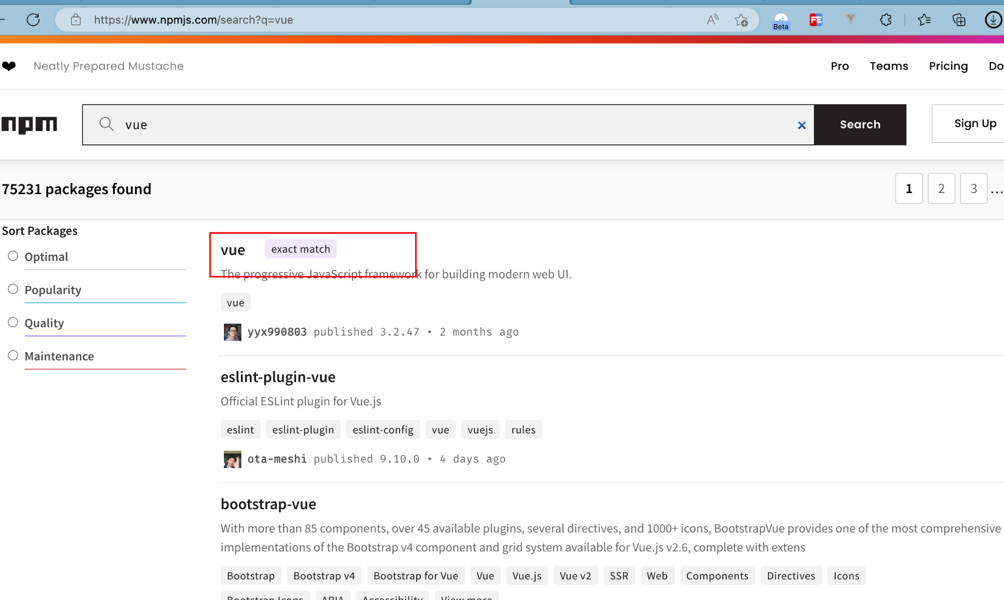
Task: Click the browser address bar URL
Action: click(193, 20)
